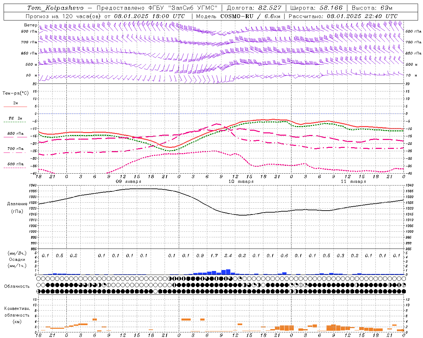
Task: Select the 'Модель COSMO-RU / 6.6км' label
Action: coord(238,16)
